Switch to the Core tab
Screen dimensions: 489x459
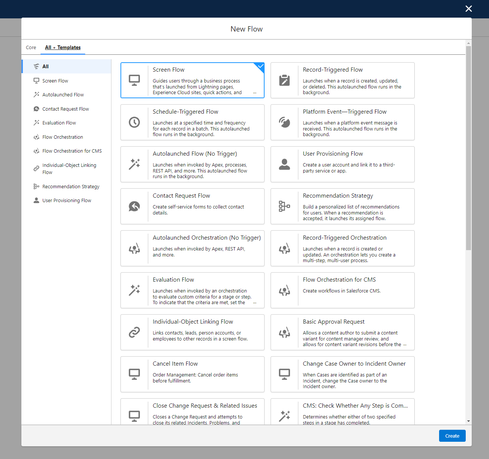(x=31, y=48)
